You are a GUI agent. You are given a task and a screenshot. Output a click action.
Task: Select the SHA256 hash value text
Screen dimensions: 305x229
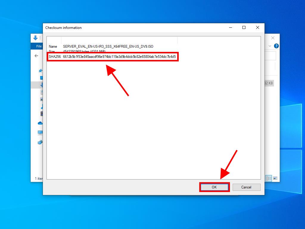pyautogui.click(x=119, y=57)
